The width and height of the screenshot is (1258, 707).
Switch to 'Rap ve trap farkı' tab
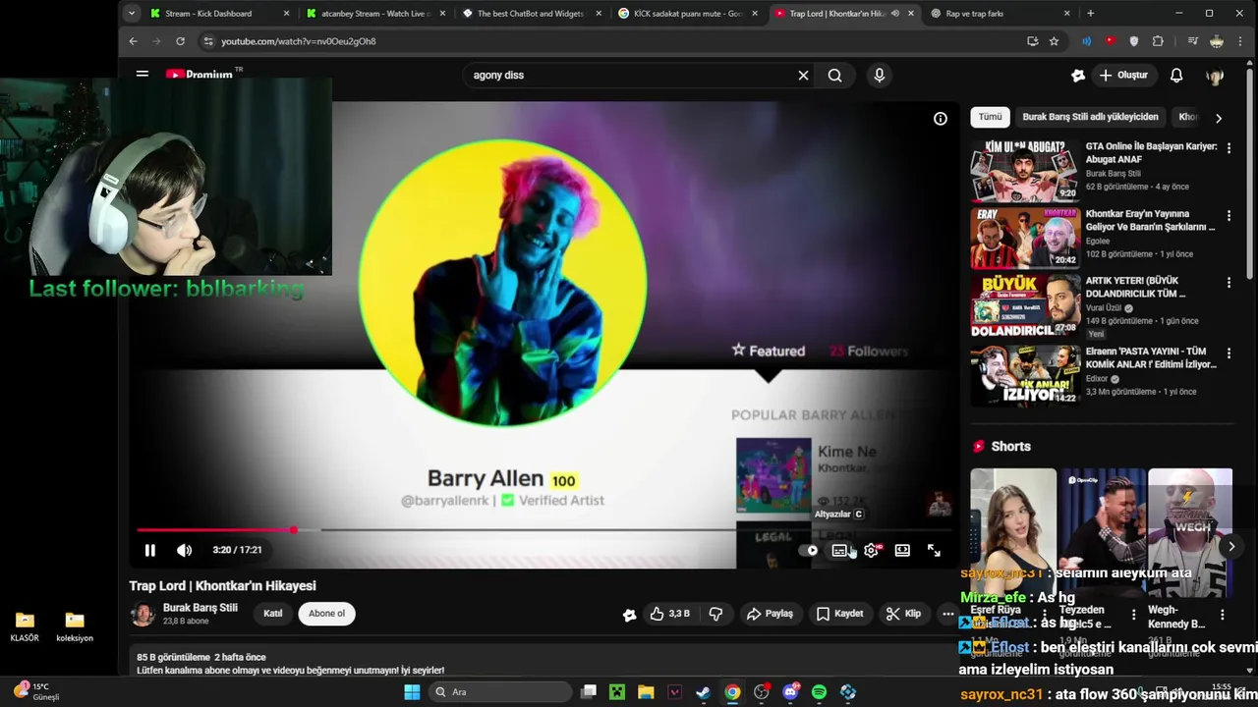pyautogui.click(x=999, y=14)
